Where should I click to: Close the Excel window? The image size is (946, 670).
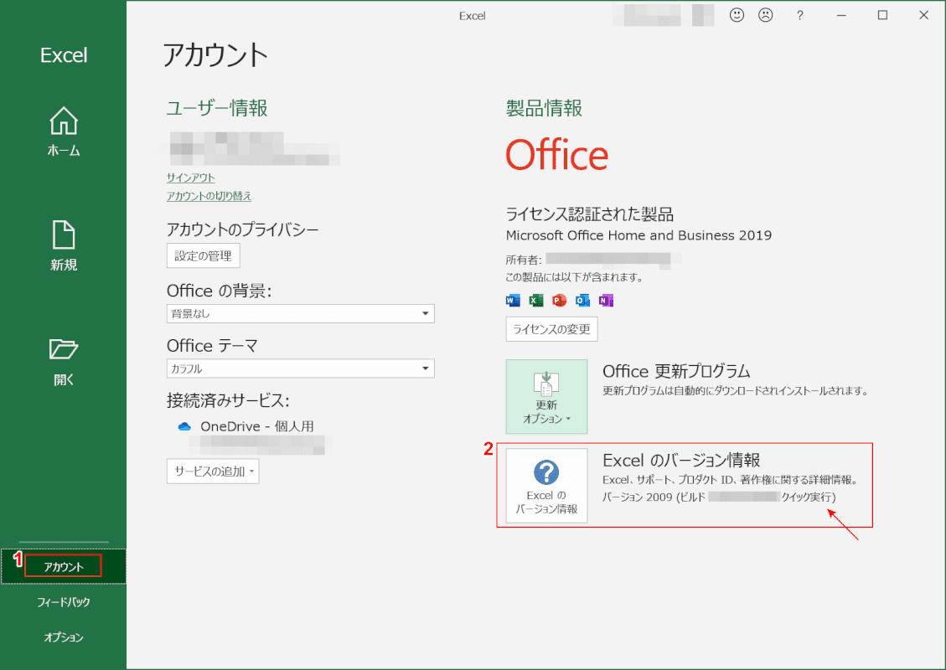(923, 15)
